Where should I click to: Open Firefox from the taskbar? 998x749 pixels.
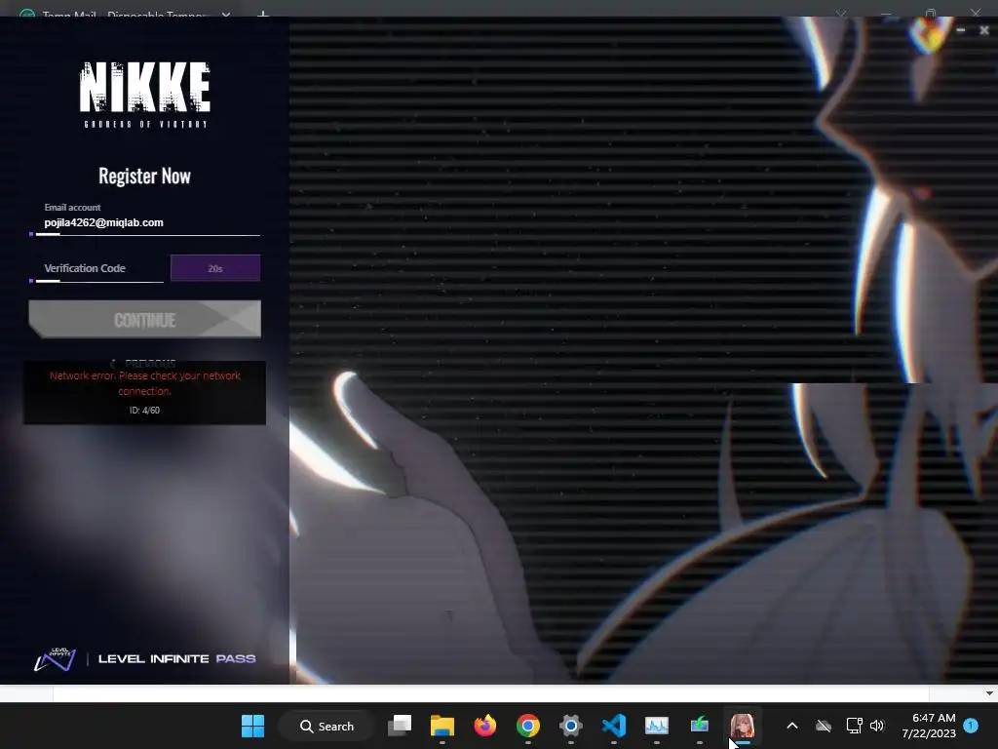point(485,726)
